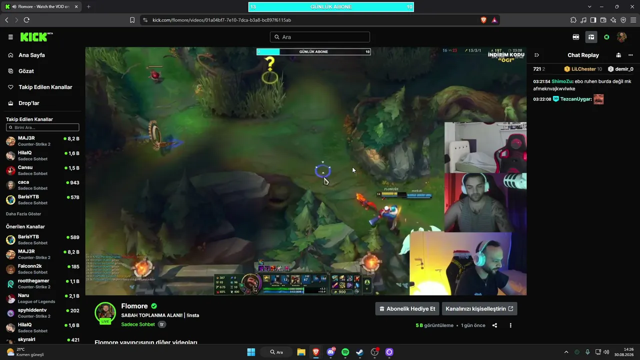Open the weather widget showing 21°C
Viewport: 640px width, 360px height.
25,352
